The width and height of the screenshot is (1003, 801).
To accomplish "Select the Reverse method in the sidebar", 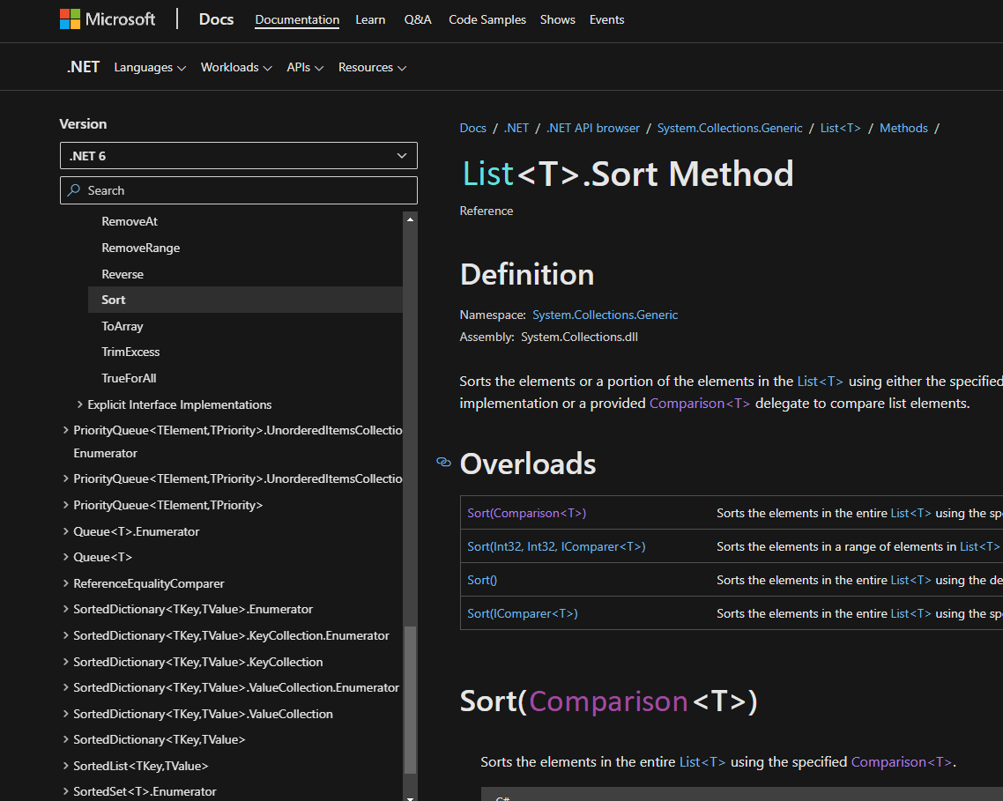I will 123,273.
